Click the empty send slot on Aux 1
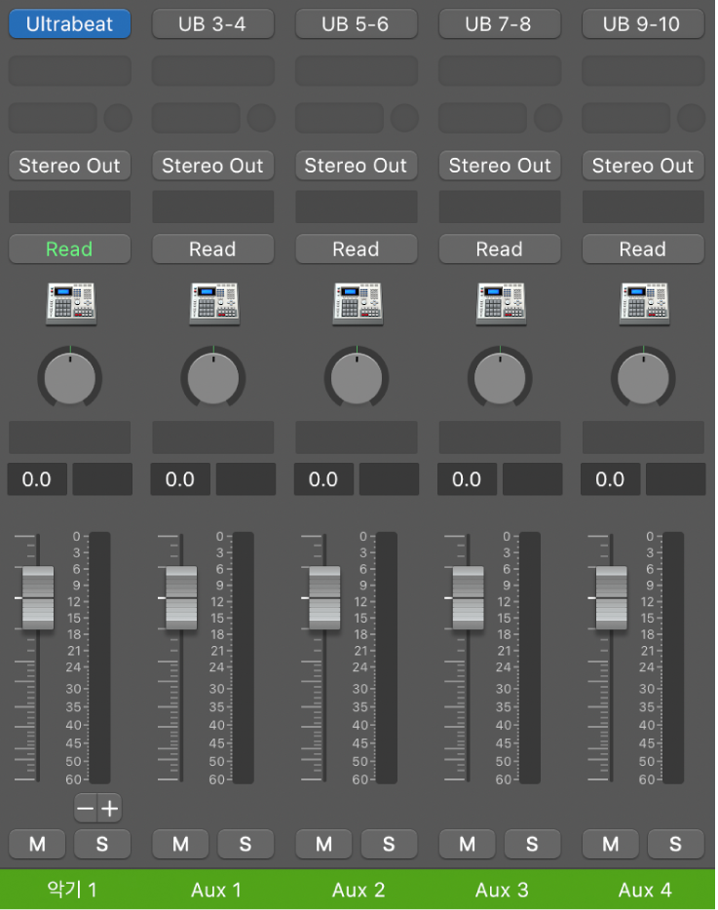The width and height of the screenshot is (718, 910). point(196,118)
